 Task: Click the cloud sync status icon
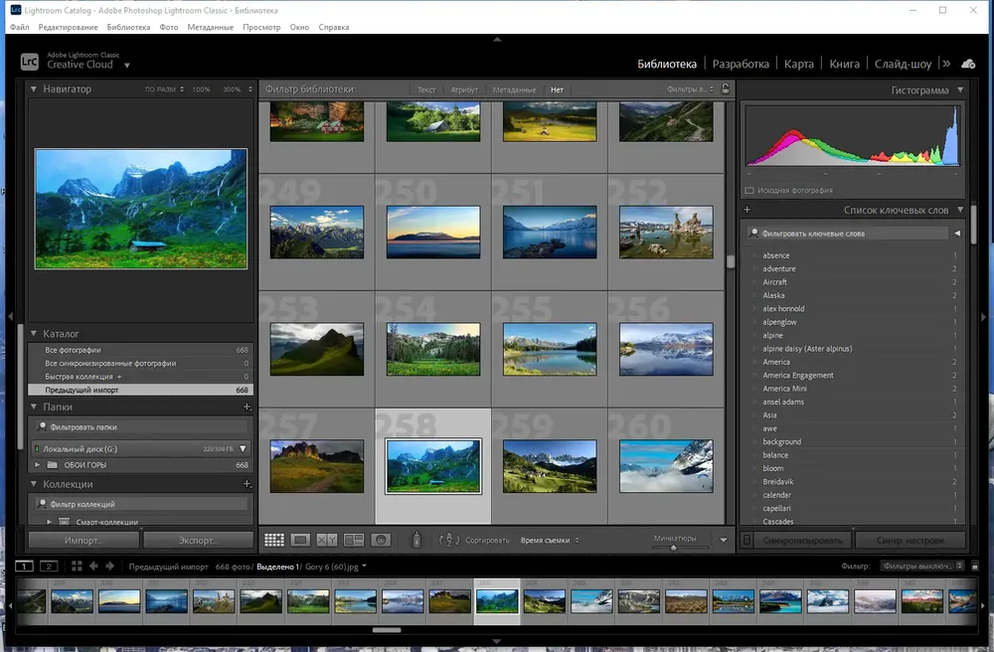click(x=968, y=64)
